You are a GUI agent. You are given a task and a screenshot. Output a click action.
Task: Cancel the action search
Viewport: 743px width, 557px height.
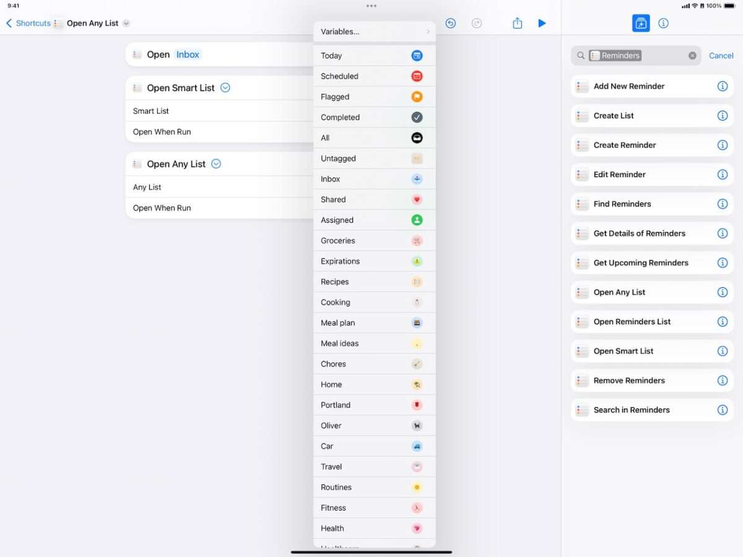721,56
